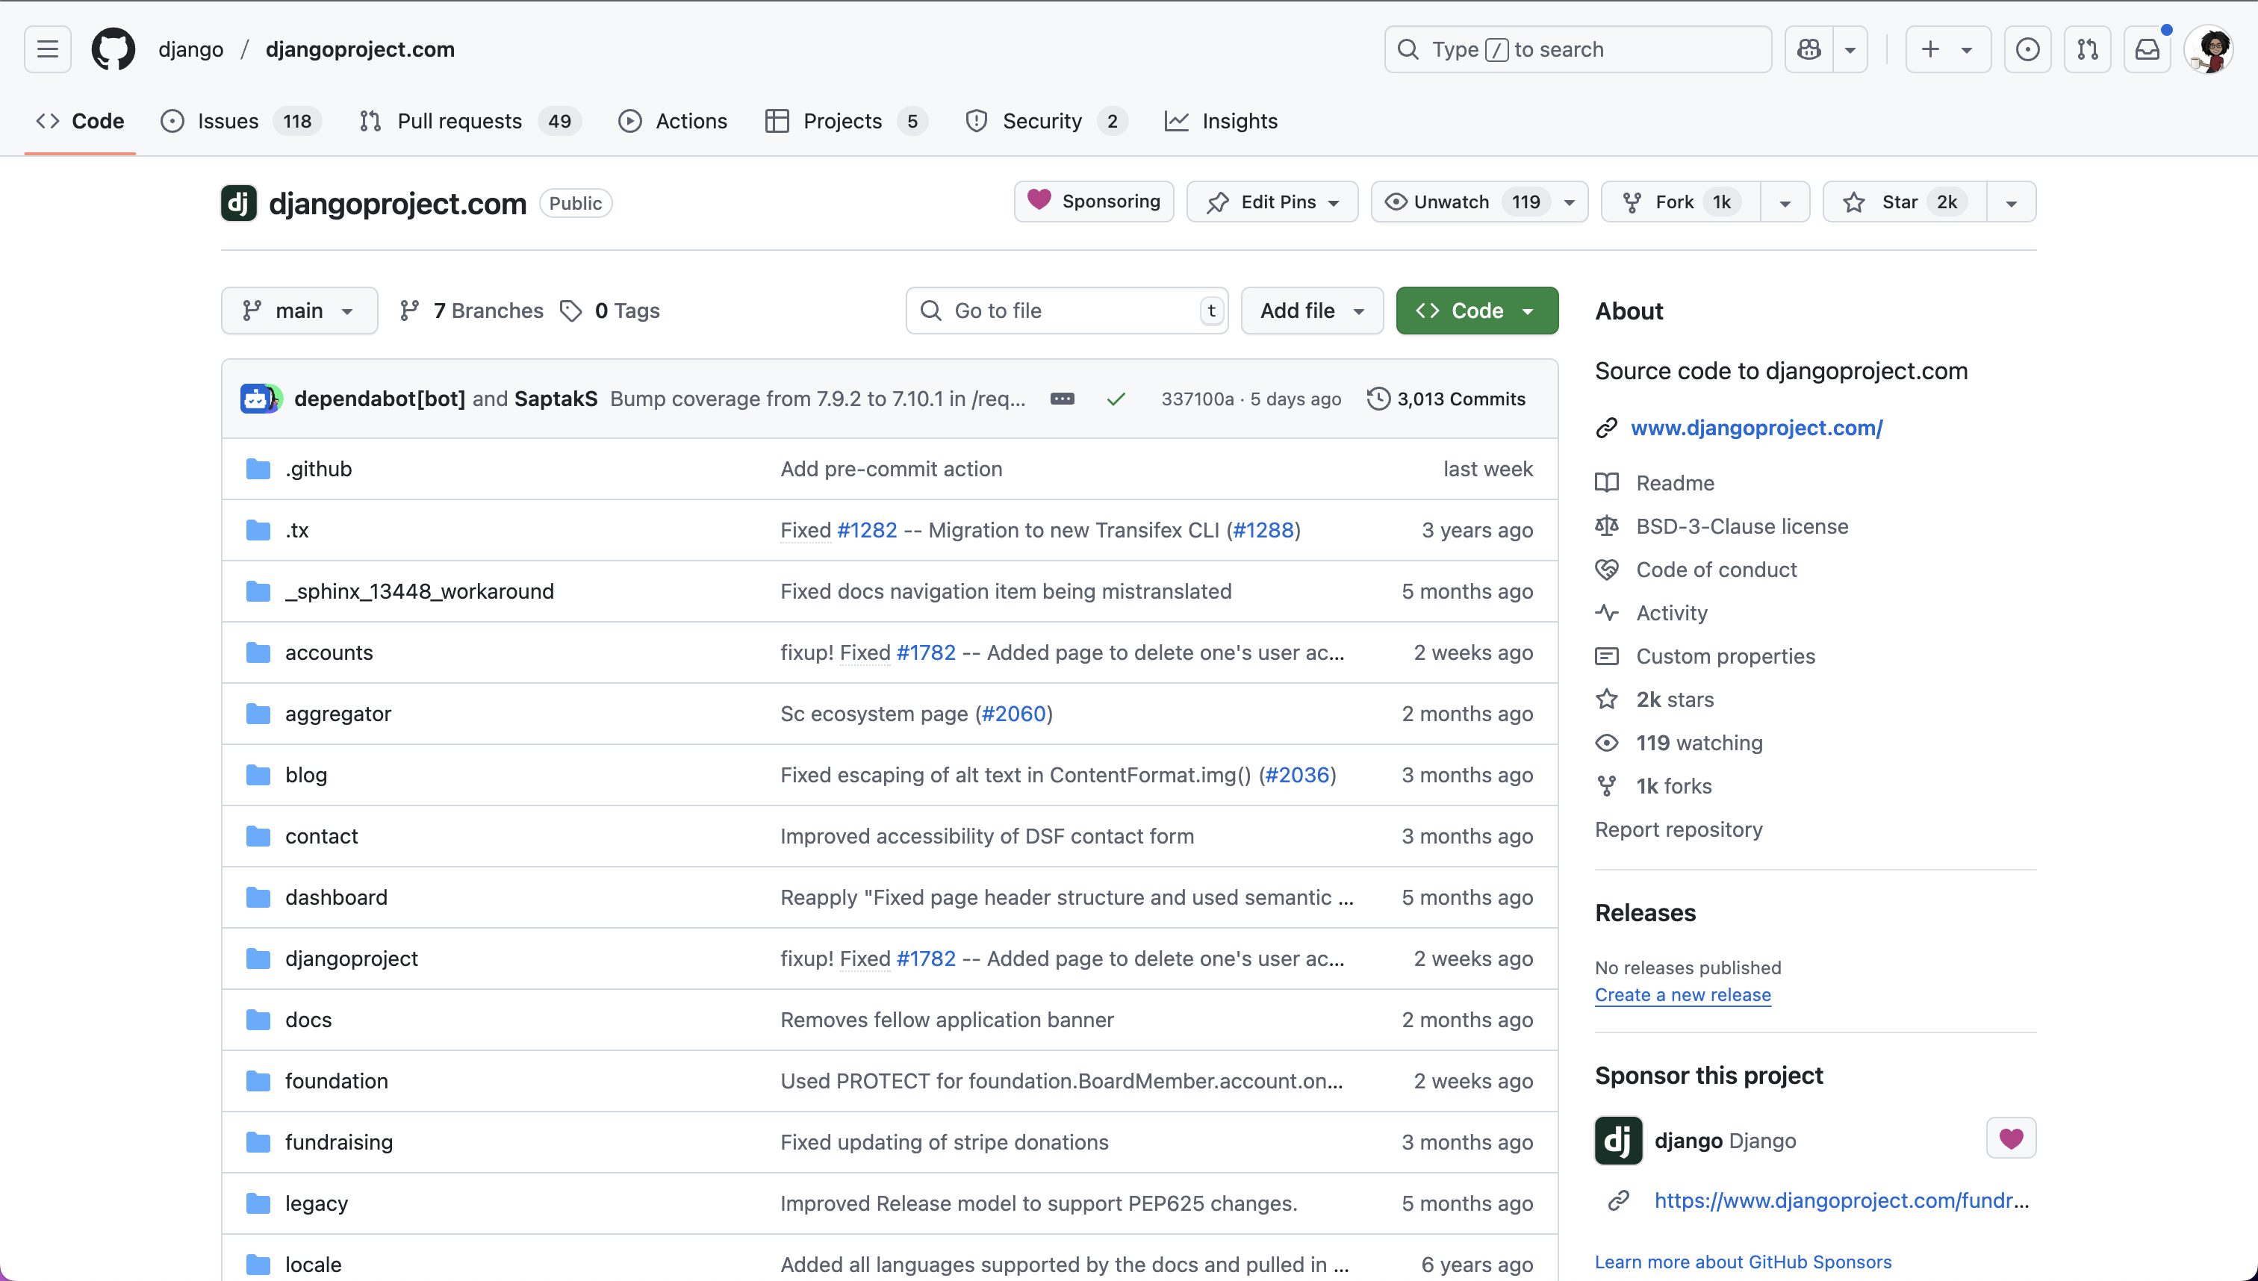The height and width of the screenshot is (1281, 2258).
Task: View the 0 Tags link
Action: (x=610, y=311)
